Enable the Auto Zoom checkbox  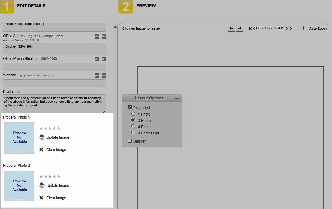[305, 28]
